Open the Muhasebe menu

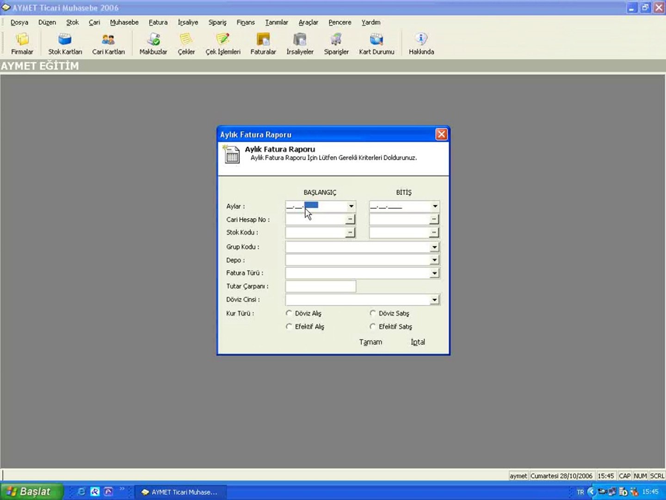[124, 22]
